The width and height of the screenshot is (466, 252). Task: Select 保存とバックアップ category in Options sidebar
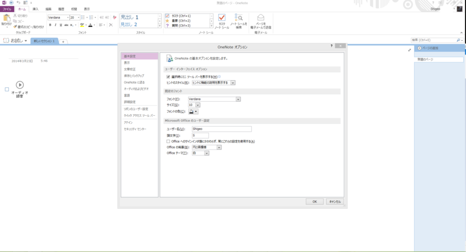click(139, 76)
